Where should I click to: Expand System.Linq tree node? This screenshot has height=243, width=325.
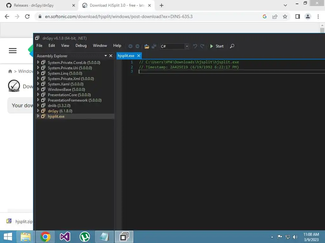click(x=38, y=73)
